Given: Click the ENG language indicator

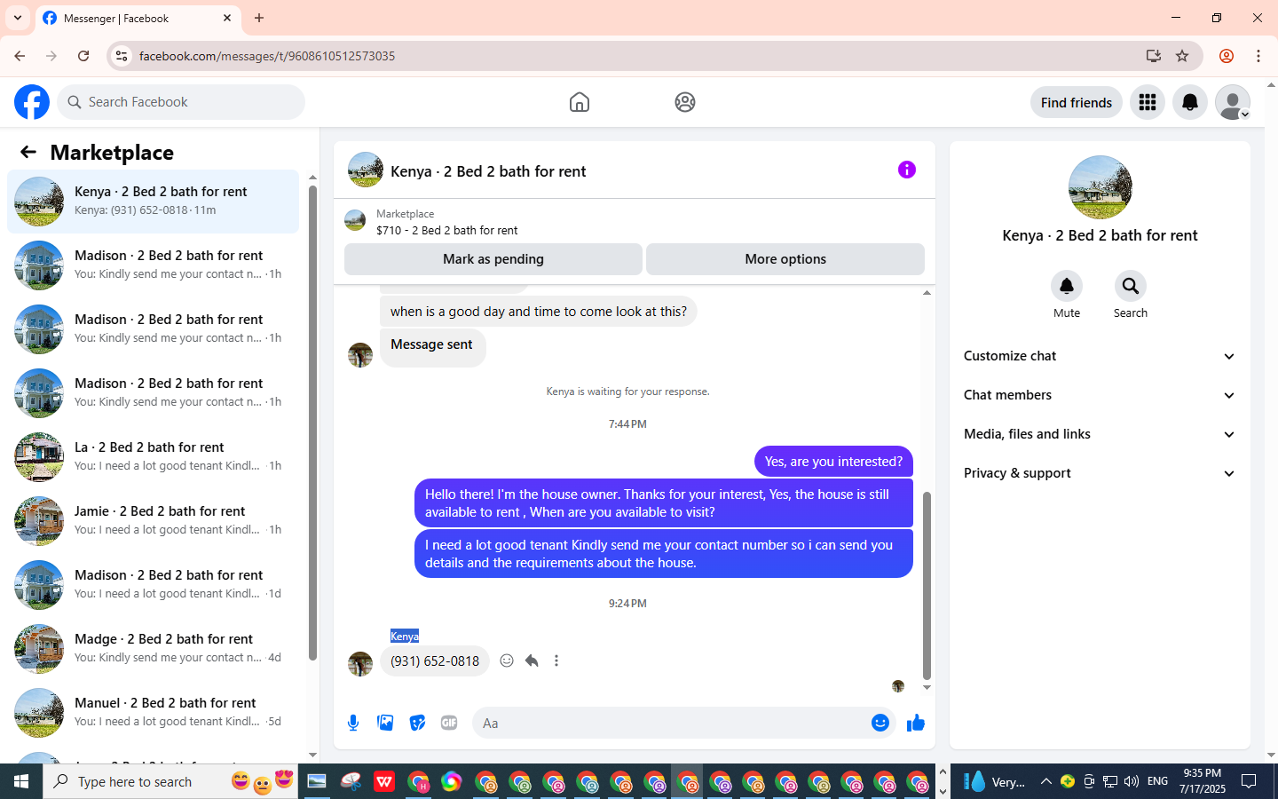Looking at the screenshot, I should (1157, 781).
